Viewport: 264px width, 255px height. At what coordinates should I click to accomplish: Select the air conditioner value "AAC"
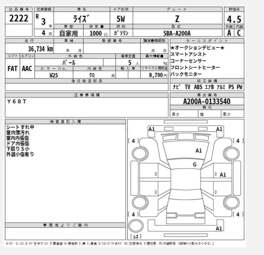(27, 68)
